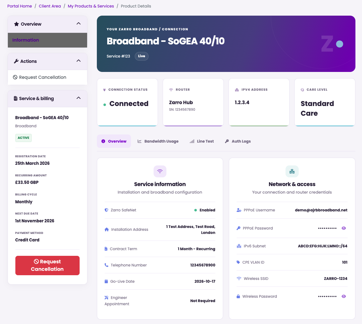Click the headset icon next to Care Level
The height and width of the screenshot is (324, 362).
tap(302, 90)
